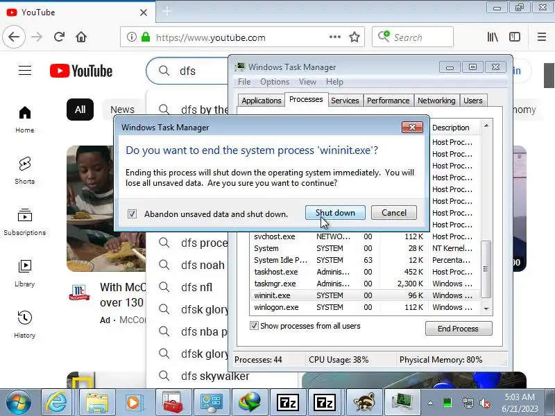
Task: Open Task Manager File menu
Action: 244,82
